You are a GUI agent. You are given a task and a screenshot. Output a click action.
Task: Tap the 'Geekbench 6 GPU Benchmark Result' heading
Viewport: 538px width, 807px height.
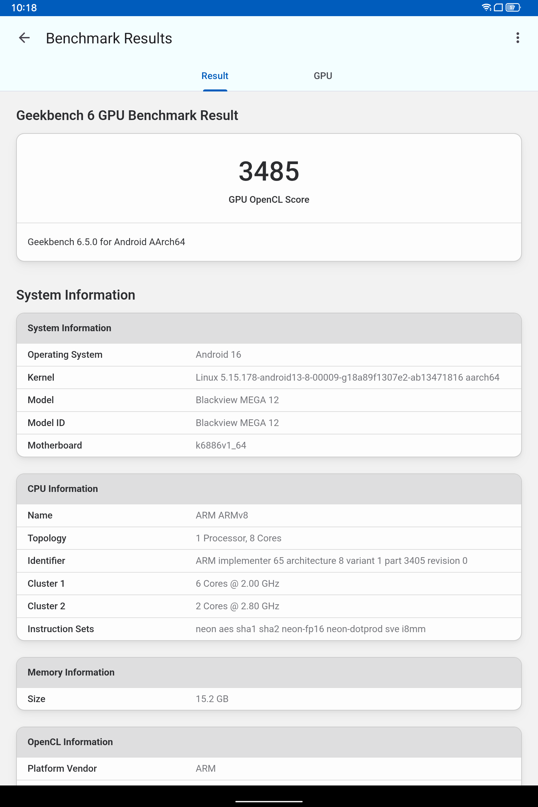(127, 116)
